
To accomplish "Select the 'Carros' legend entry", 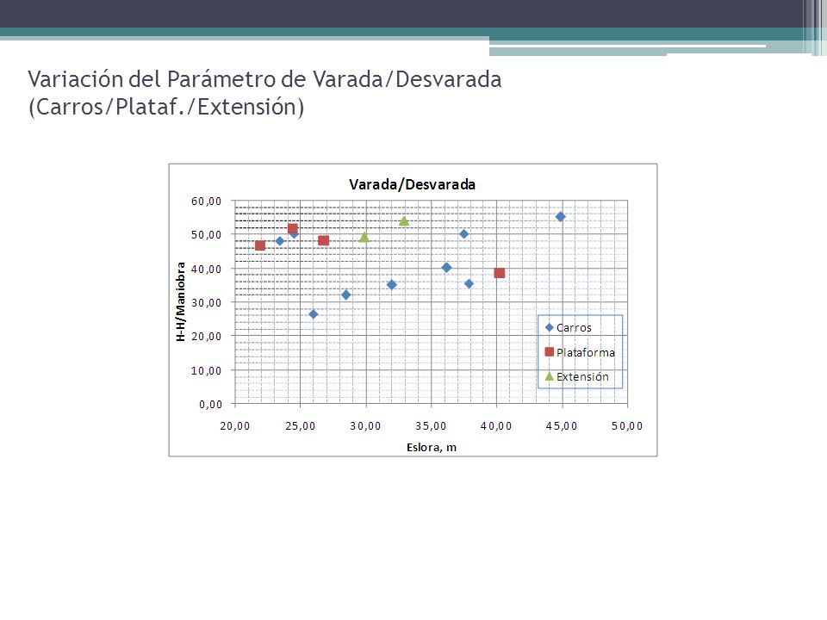I will 568,327.
